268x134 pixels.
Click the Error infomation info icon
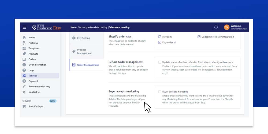[x=24, y=65]
